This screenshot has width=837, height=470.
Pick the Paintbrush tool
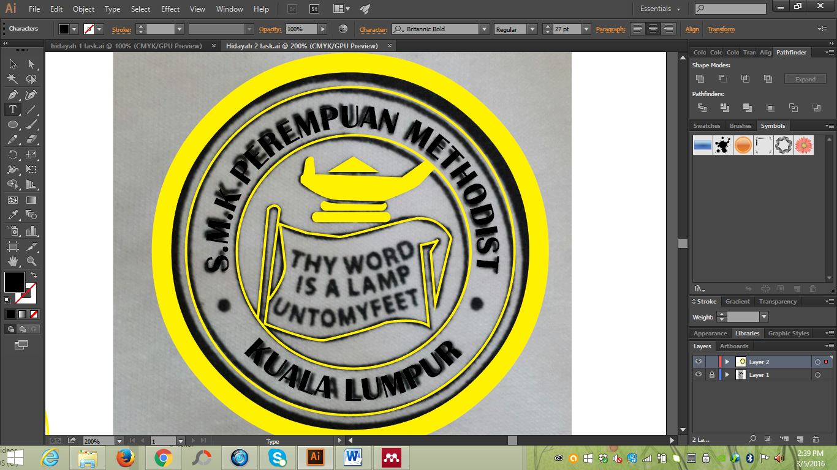tap(31, 124)
